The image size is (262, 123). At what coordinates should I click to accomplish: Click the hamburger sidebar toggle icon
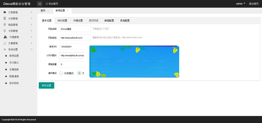pos(40,4)
